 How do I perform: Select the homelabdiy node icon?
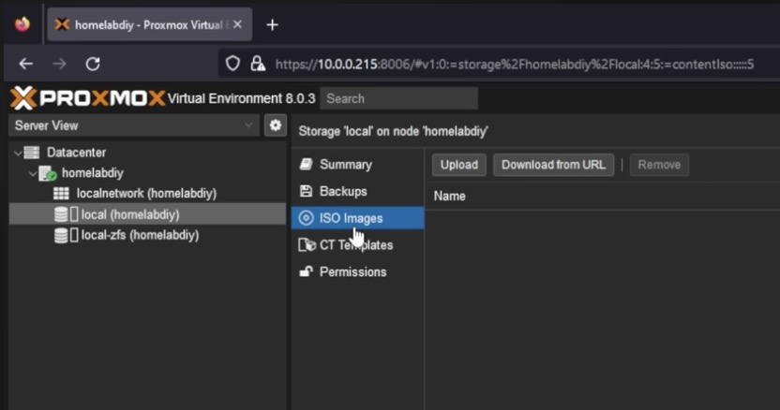[48, 173]
